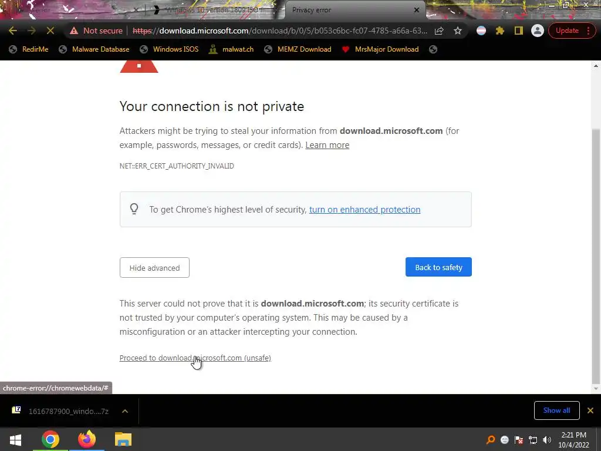Open File Explorer from the taskbar

click(x=123, y=439)
